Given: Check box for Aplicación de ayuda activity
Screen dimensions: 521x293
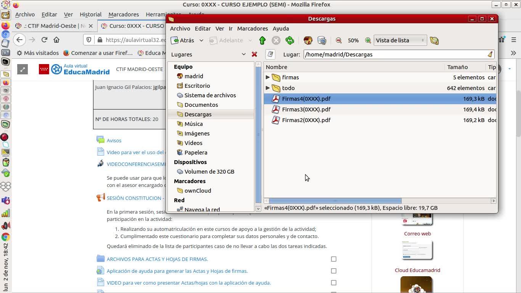Looking at the screenshot, I should coord(334,271).
